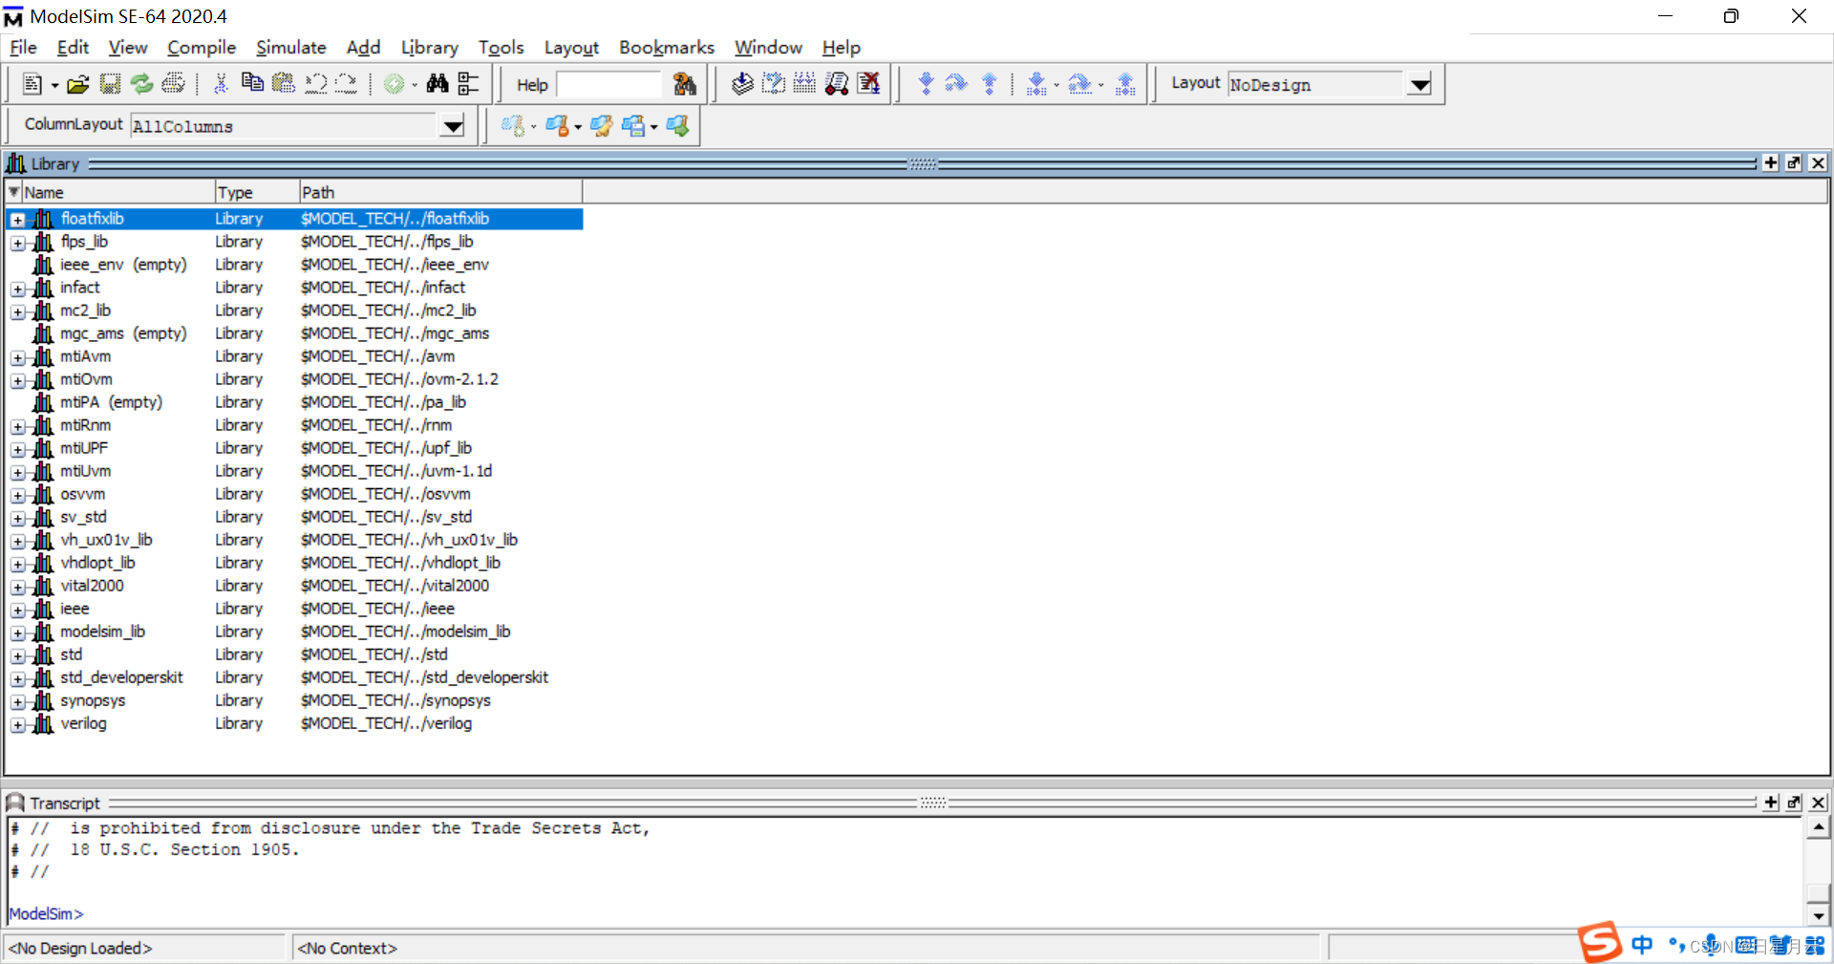
Task: Close the Transcript pane
Action: click(1818, 803)
